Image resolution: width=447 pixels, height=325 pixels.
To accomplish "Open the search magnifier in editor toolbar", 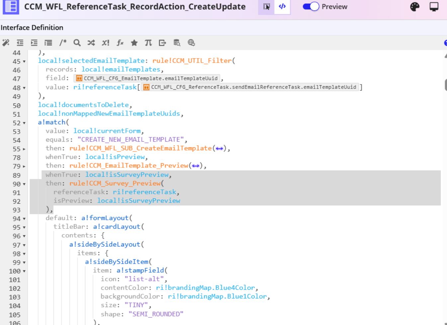I will pos(77,43).
